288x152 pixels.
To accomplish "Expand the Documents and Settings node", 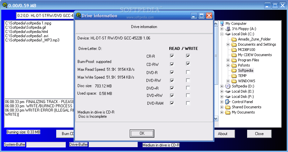I will pos(228,44).
